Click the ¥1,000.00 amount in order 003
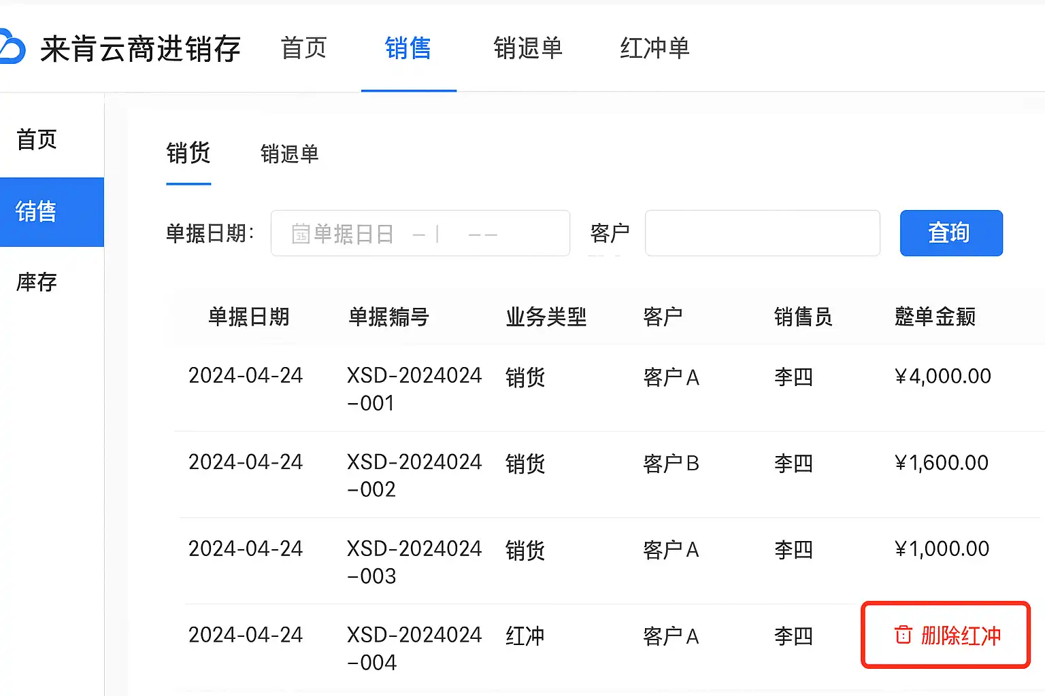The image size is (1045, 696). click(942, 549)
